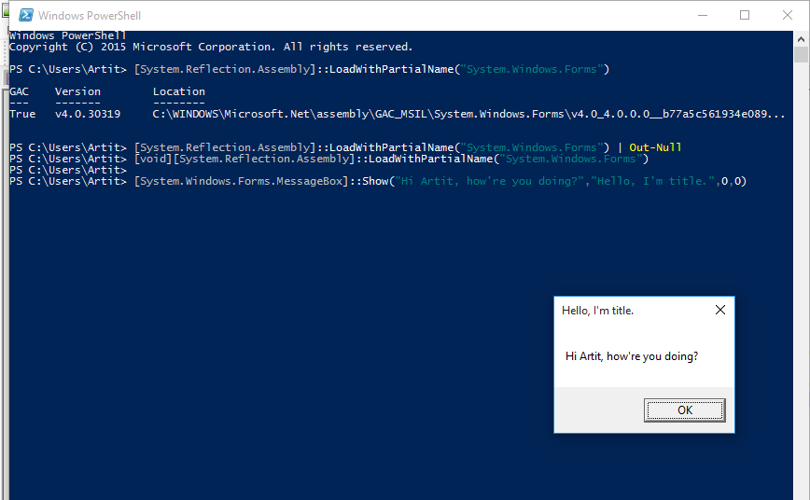Click the vertical scrollbar thumb

[x=802, y=54]
